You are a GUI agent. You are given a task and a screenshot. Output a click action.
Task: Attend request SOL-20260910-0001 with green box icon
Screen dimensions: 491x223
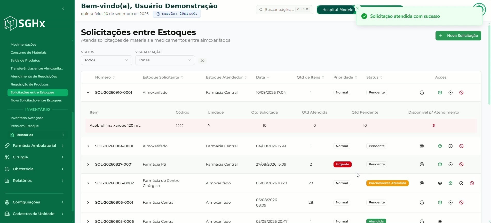click(x=440, y=92)
